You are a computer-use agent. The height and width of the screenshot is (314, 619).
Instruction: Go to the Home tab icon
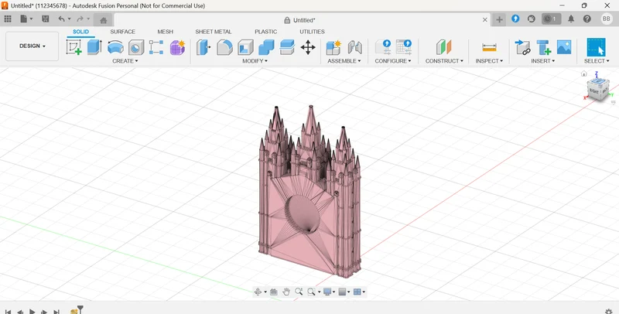[x=104, y=20]
